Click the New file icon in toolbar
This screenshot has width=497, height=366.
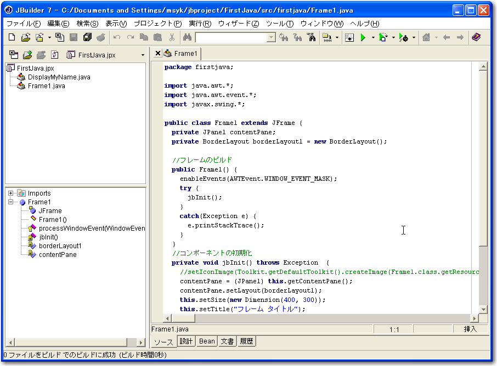(12, 37)
